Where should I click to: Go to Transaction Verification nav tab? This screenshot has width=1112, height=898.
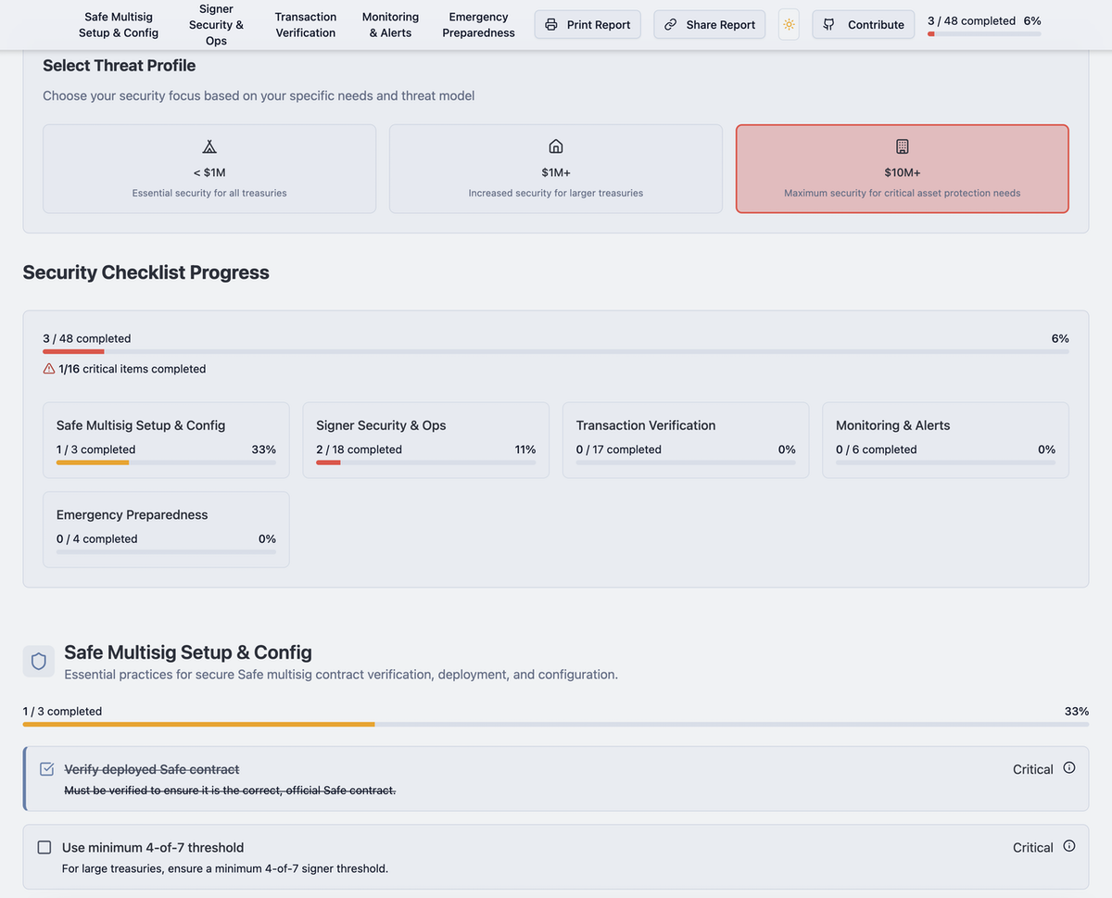[x=306, y=25]
